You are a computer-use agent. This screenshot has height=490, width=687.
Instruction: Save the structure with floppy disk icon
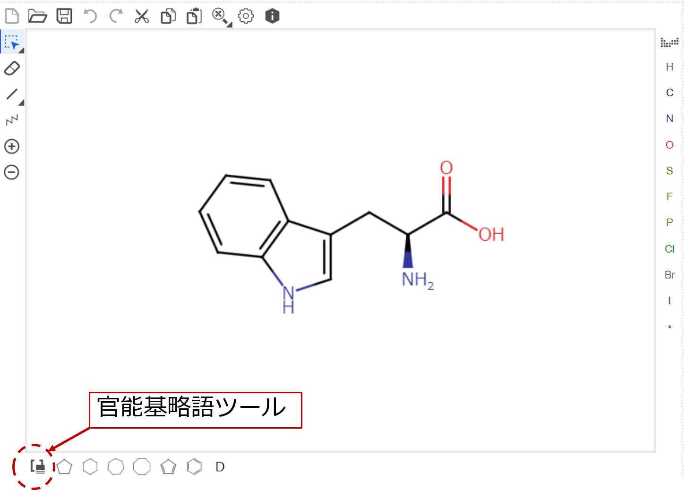pyautogui.click(x=64, y=16)
